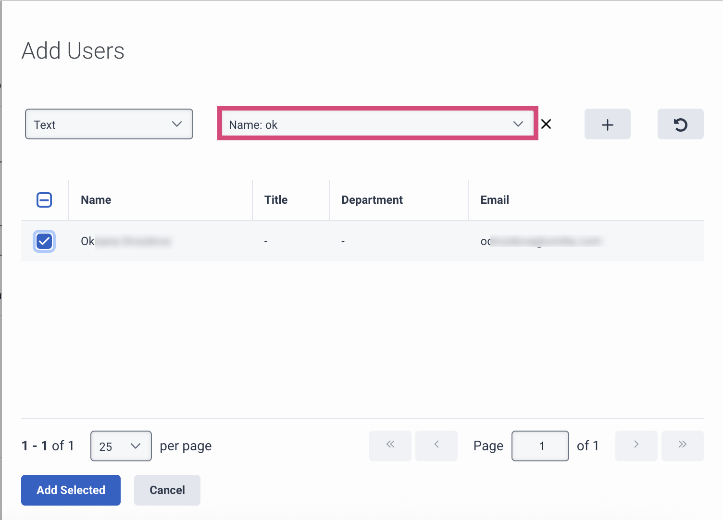The height and width of the screenshot is (520, 723).
Task: Toggle the select-all checkbox in table header
Action: (44, 200)
